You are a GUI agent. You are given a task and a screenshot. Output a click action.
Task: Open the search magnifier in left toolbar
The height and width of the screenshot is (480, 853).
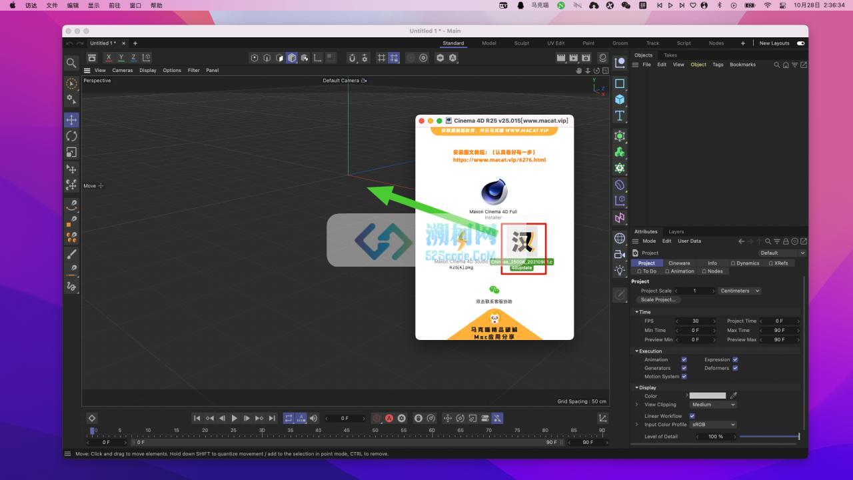pos(71,63)
